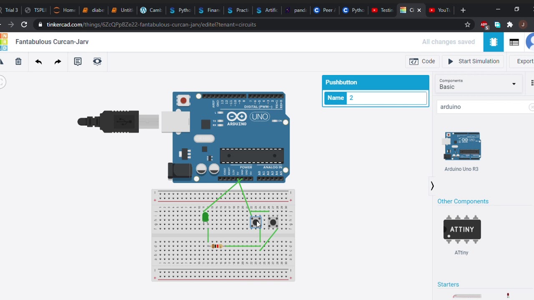
Task: Switch to the Trial 3 tab
Action: point(9,10)
